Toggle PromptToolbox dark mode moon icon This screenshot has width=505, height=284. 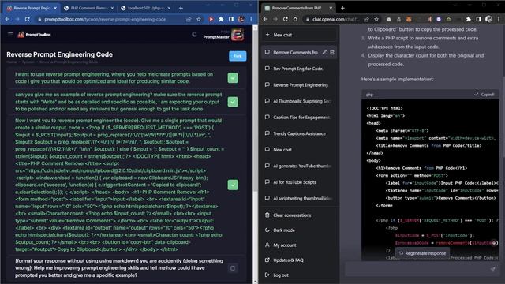pos(194,34)
